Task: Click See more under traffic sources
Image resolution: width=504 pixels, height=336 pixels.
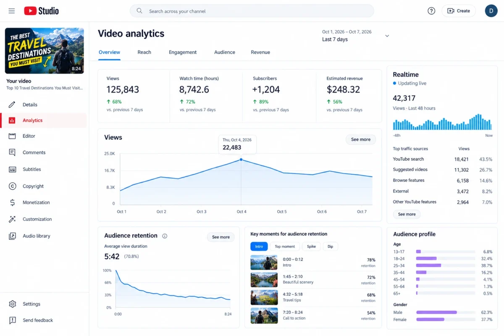Action: tap(407, 214)
